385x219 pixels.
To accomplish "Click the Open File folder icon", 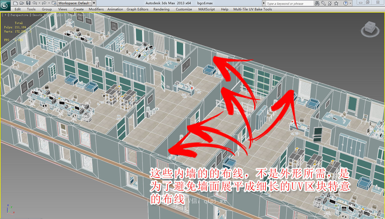I will click(x=22, y=3).
